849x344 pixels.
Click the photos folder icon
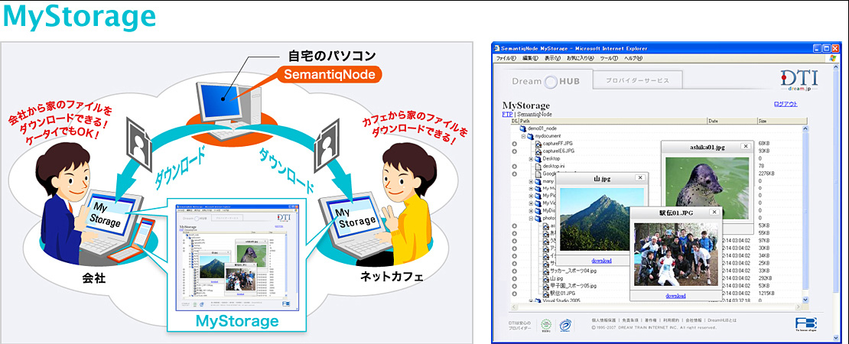(x=538, y=219)
